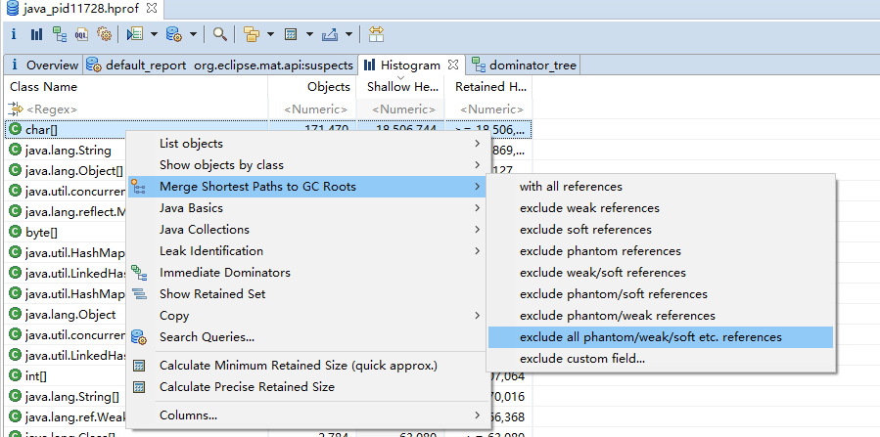The height and width of the screenshot is (437, 880).
Task: Choose Show Retained Set menu entry
Action: [x=305, y=293]
